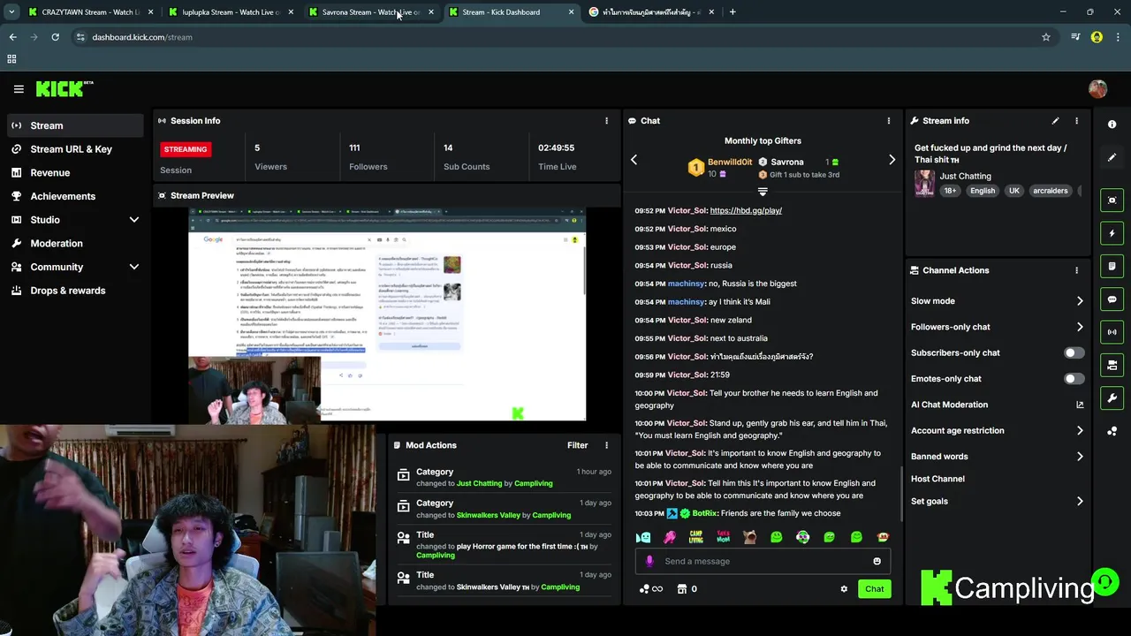Open Chat panel three-dot options
The width and height of the screenshot is (1131, 636).
point(889,121)
